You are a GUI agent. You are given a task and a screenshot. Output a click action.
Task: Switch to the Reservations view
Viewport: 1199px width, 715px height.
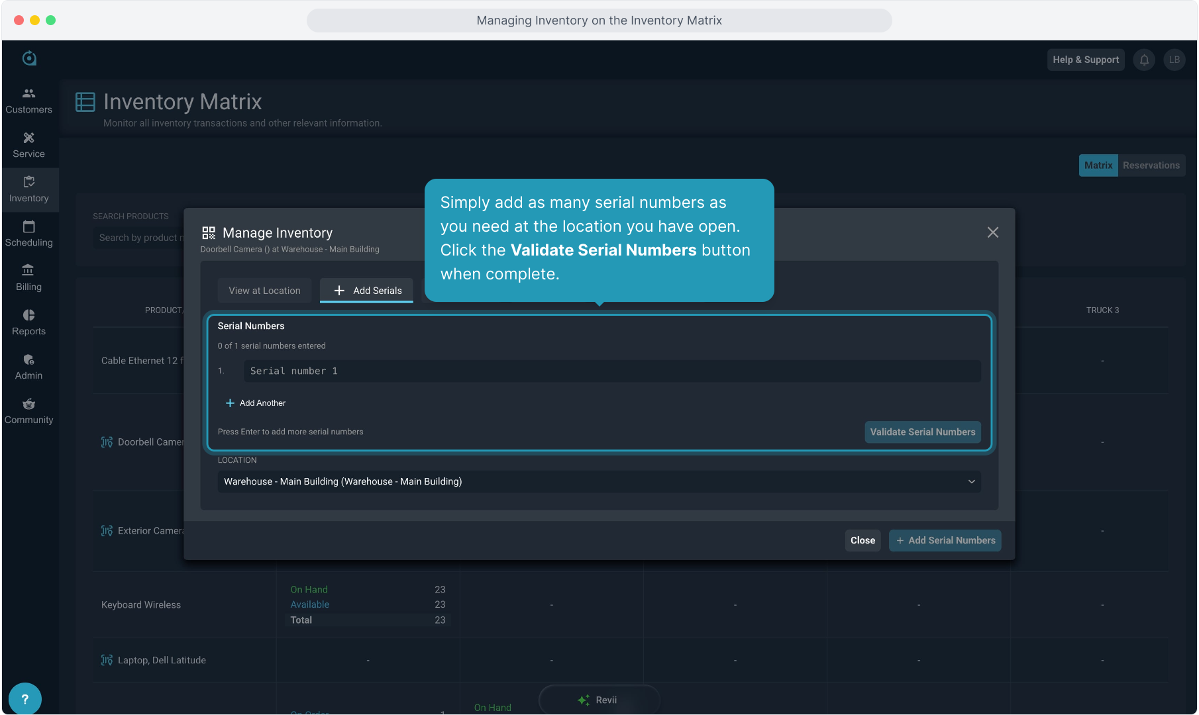[1151, 166]
